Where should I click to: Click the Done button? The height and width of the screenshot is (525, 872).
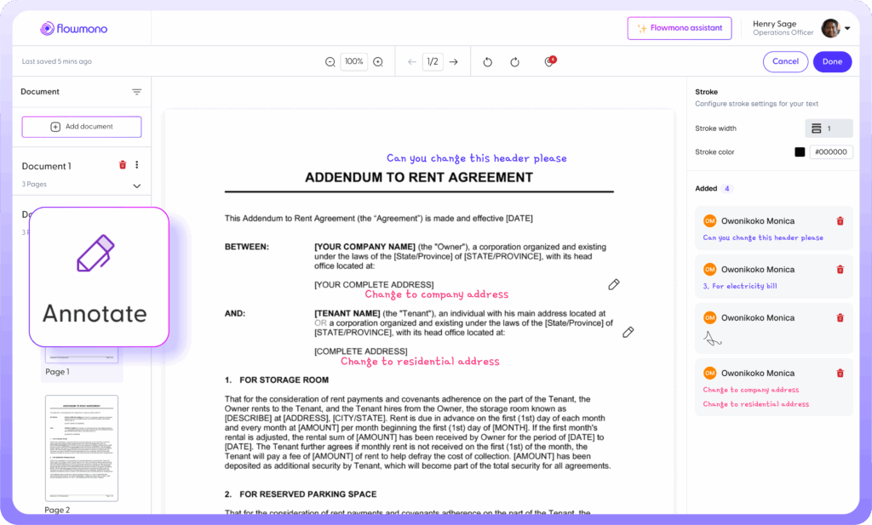[x=832, y=61]
